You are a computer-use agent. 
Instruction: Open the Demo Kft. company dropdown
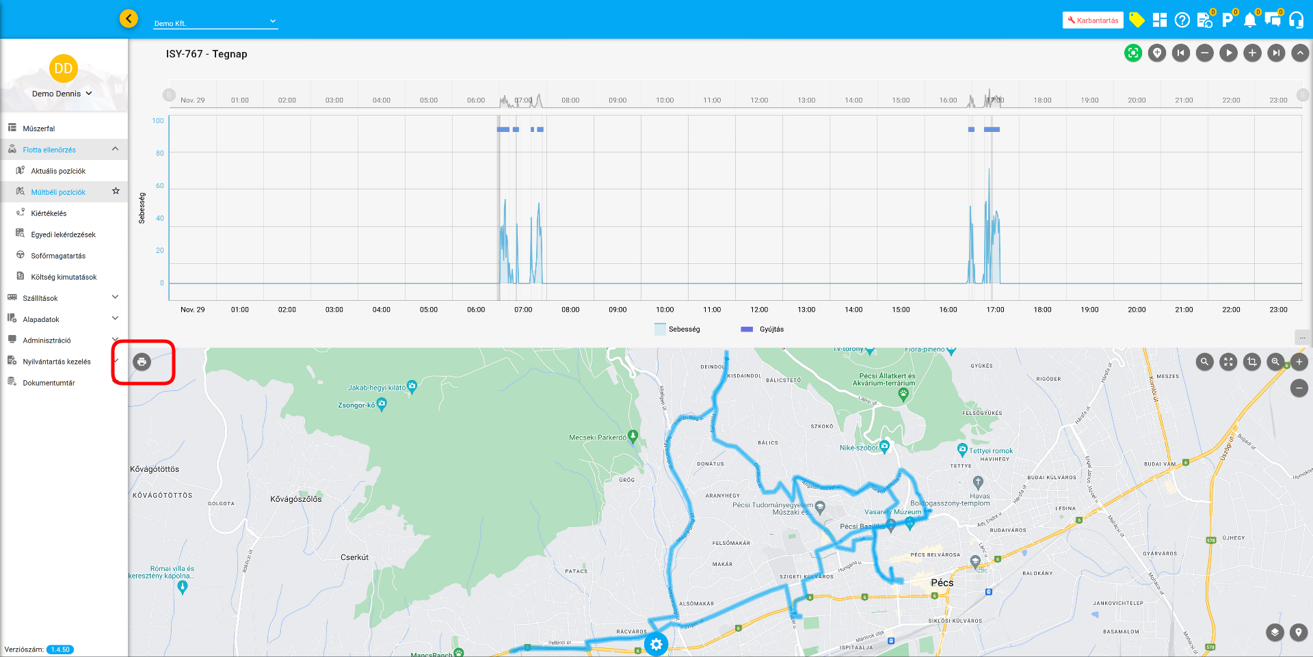(215, 23)
